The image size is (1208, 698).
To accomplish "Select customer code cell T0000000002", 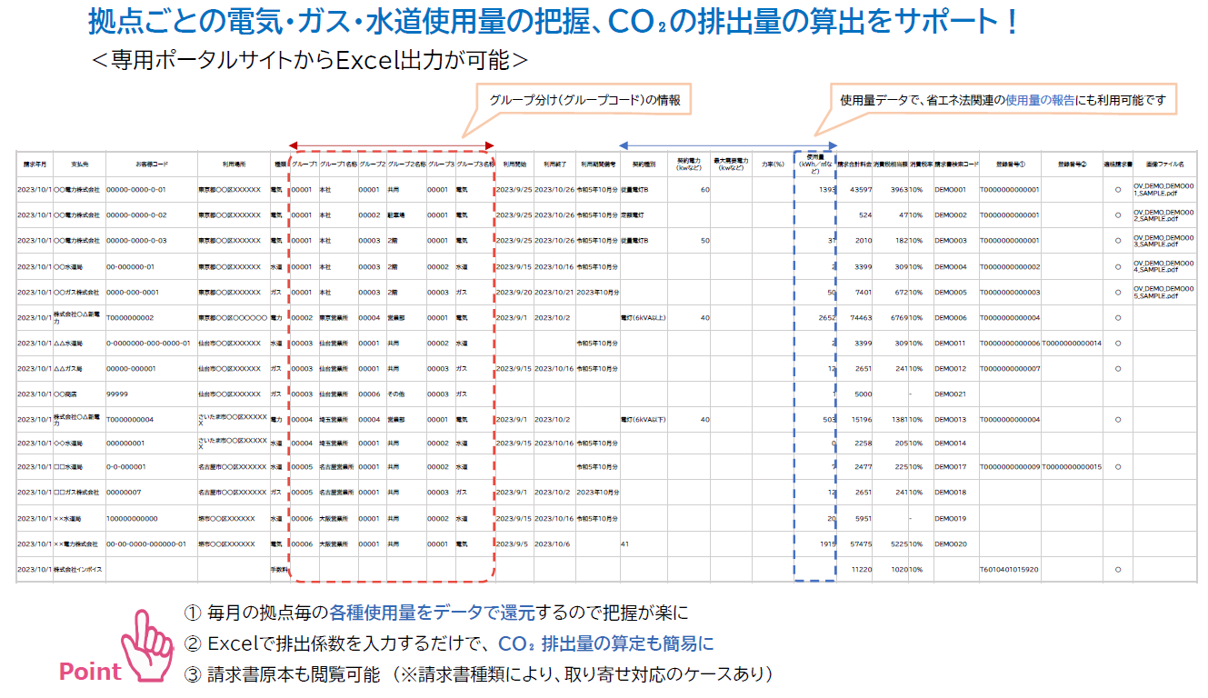I will (x=130, y=318).
